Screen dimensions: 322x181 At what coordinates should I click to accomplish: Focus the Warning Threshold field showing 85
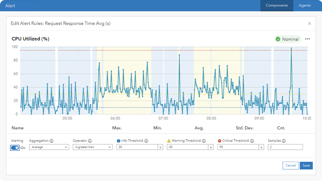click(187, 147)
